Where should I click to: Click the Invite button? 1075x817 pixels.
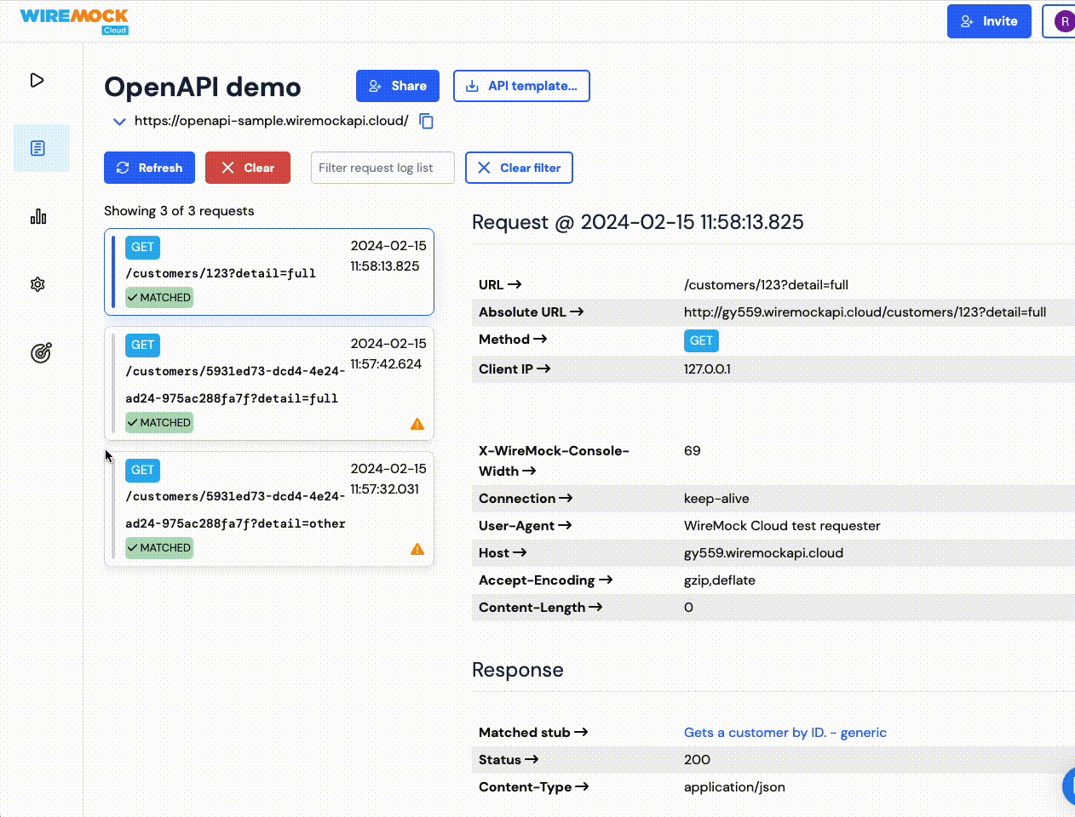point(989,21)
